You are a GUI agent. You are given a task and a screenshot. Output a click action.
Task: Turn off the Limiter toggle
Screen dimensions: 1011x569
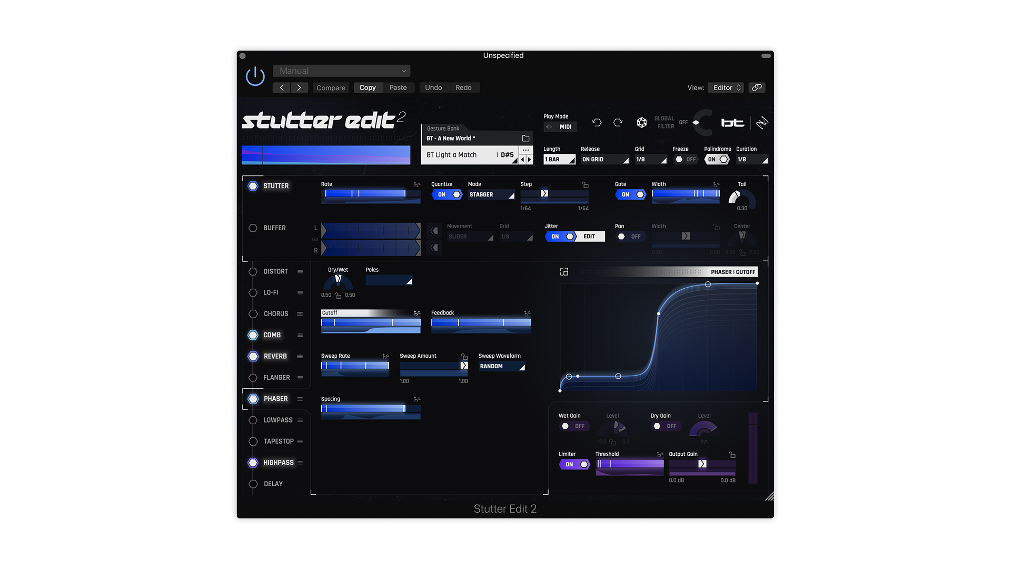tap(574, 464)
